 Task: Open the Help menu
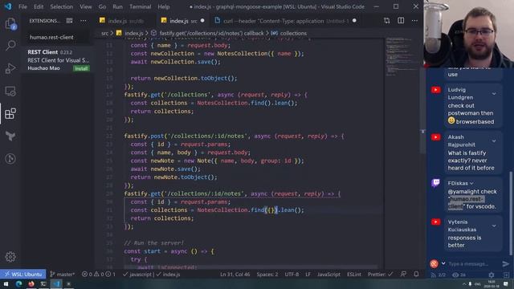(164, 6)
